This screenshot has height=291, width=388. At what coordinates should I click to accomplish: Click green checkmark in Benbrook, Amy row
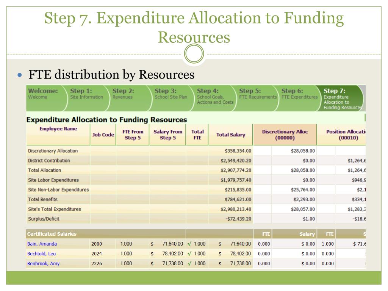pos(189,264)
